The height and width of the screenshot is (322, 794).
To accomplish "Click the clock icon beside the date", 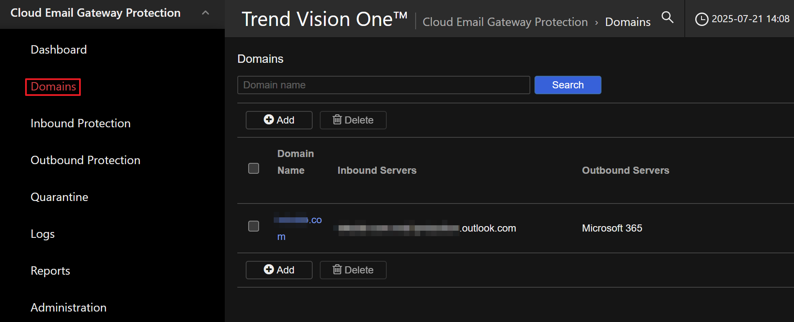I will pos(701,19).
